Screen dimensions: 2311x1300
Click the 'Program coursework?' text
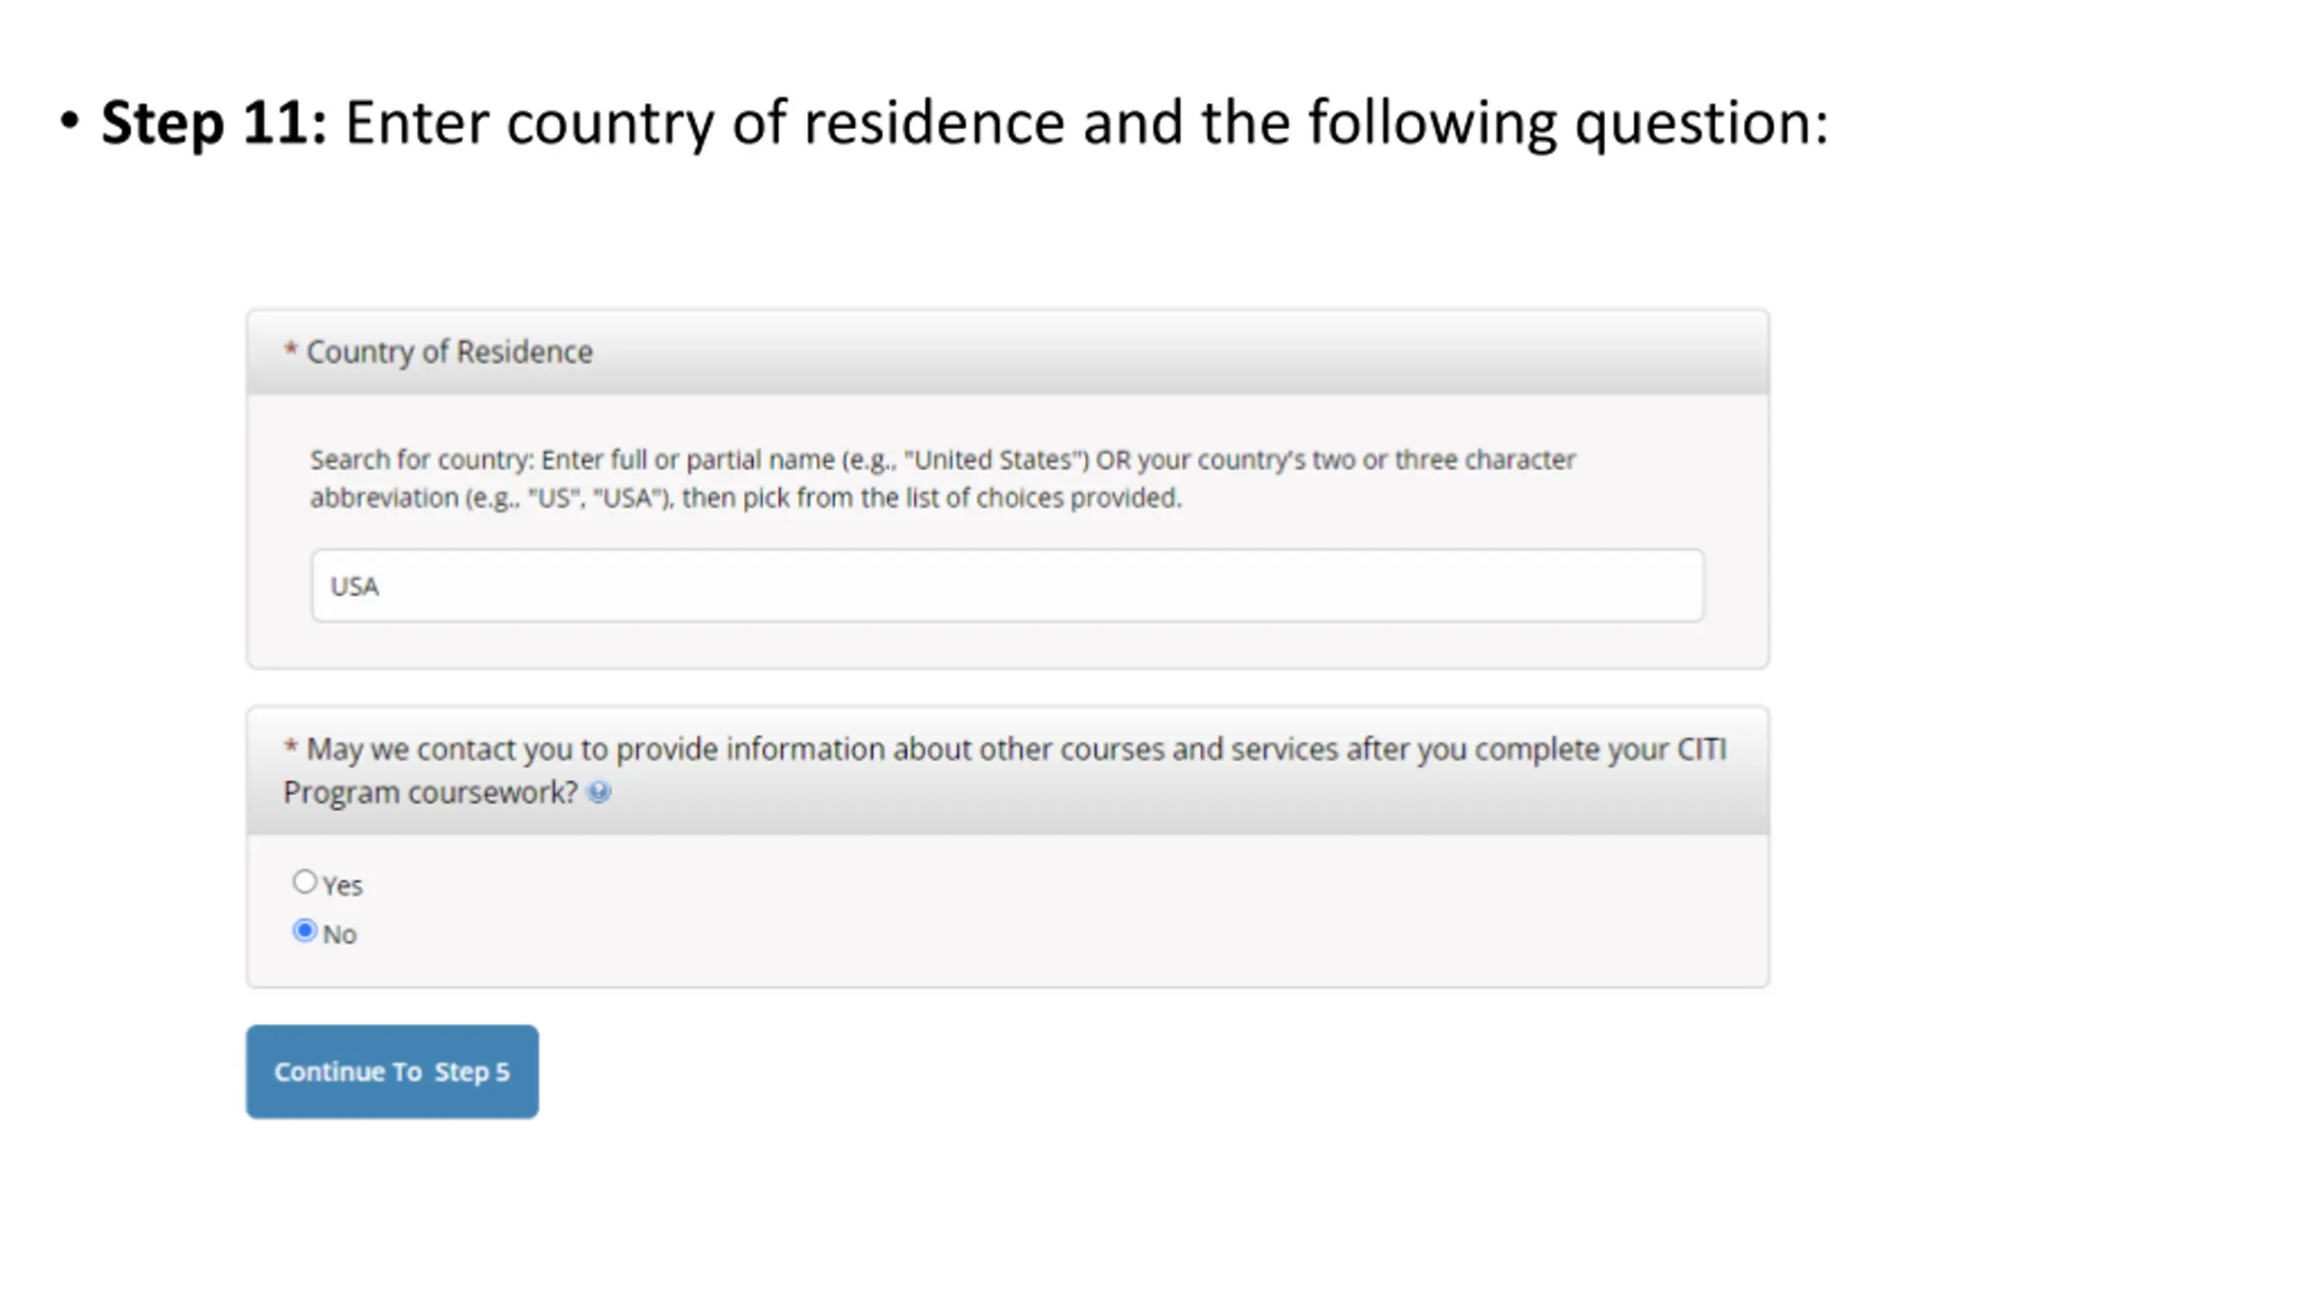[x=431, y=793]
